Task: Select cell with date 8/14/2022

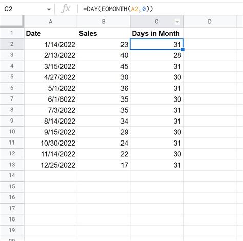Action: 51,121
